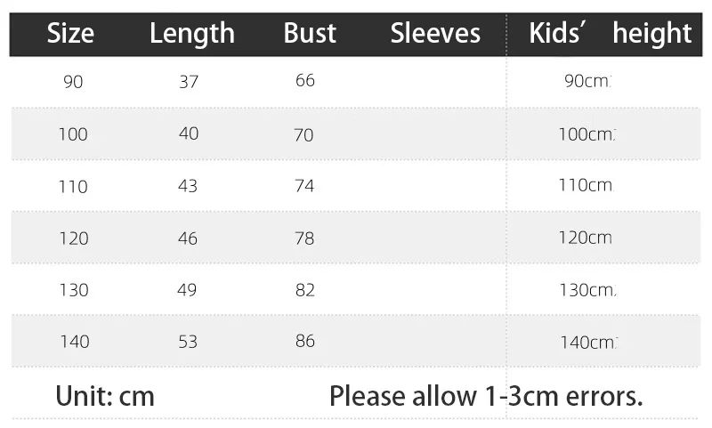Click the 'Unit: cm' label
Screen dimensions: 712x428
(105, 396)
